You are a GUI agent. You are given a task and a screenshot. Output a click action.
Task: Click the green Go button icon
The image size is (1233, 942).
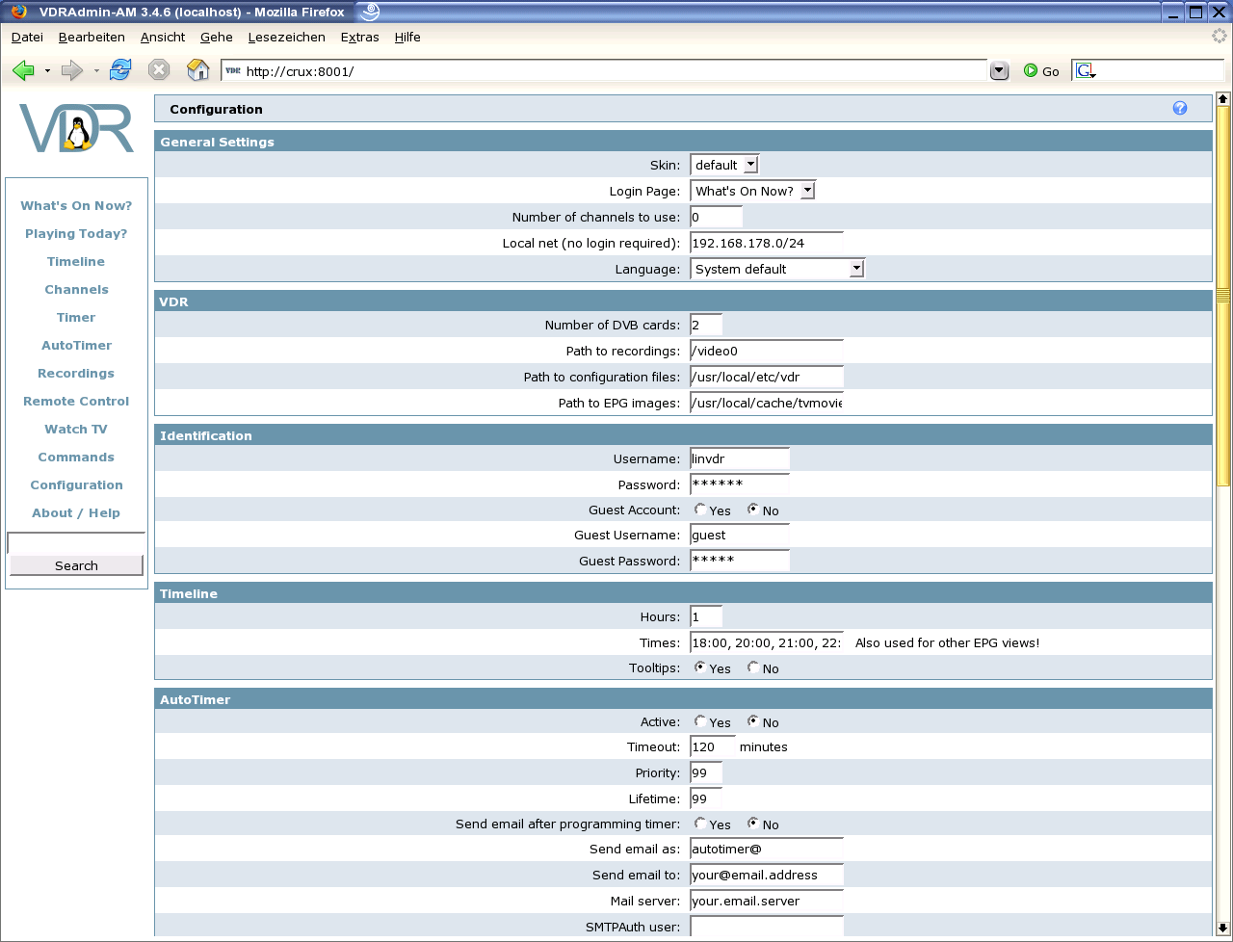(x=1031, y=71)
